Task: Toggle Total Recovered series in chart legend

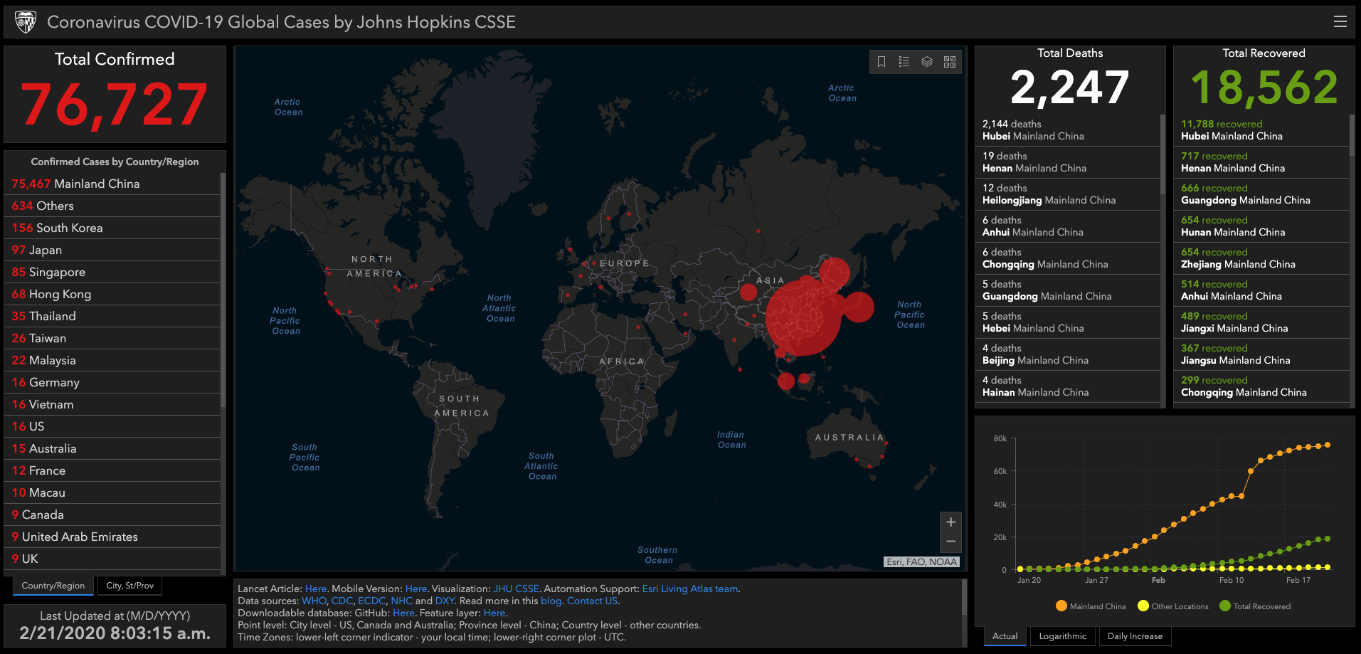Action: click(1254, 606)
